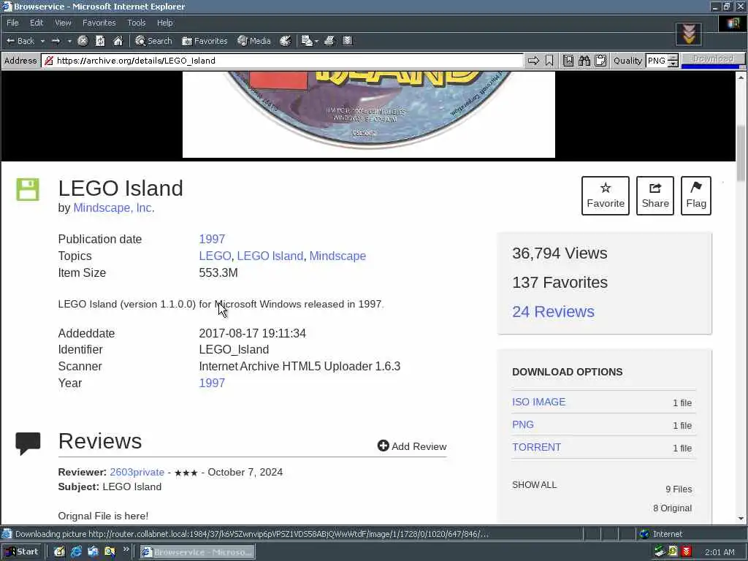Print the page with Print icon

coord(329,41)
